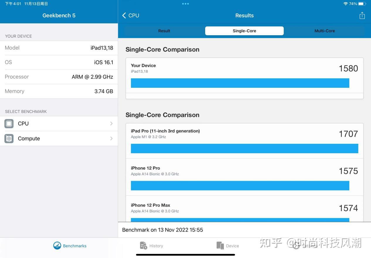Image resolution: width=371 pixels, height=258 pixels.
Task: Click the Benchmarks tab icon
Action: click(x=57, y=245)
